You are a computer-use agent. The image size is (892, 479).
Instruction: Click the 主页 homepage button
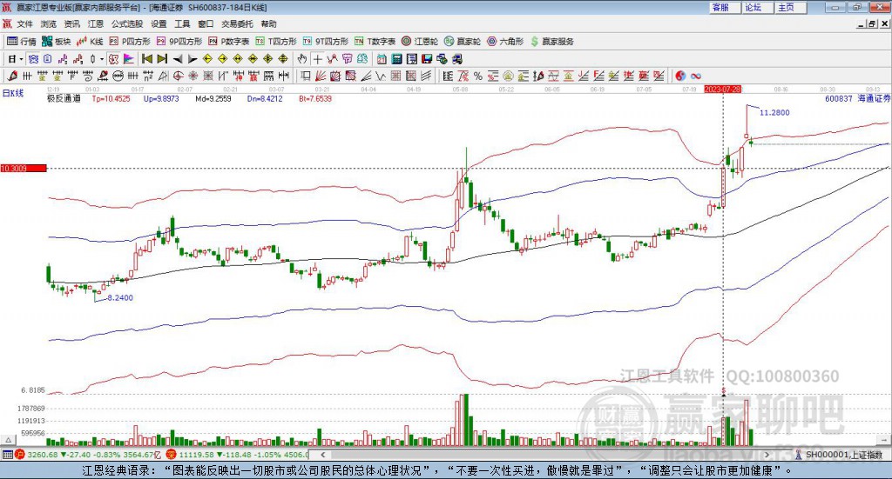point(790,7)
